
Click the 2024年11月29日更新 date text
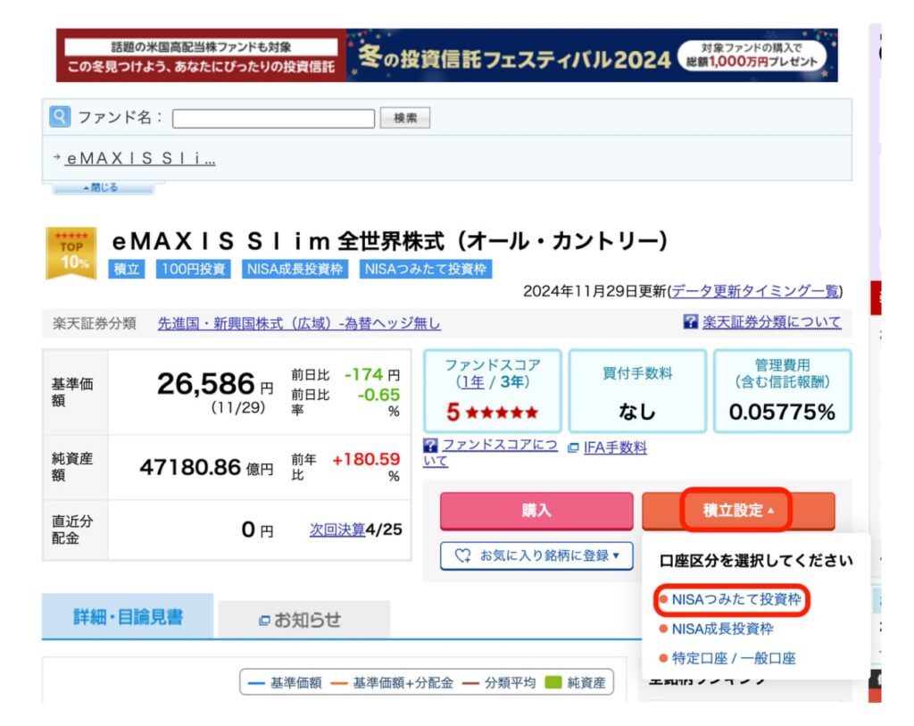(594, 291)
